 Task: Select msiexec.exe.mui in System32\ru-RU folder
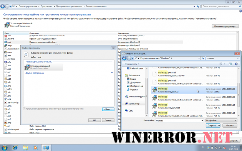[194, 74]
